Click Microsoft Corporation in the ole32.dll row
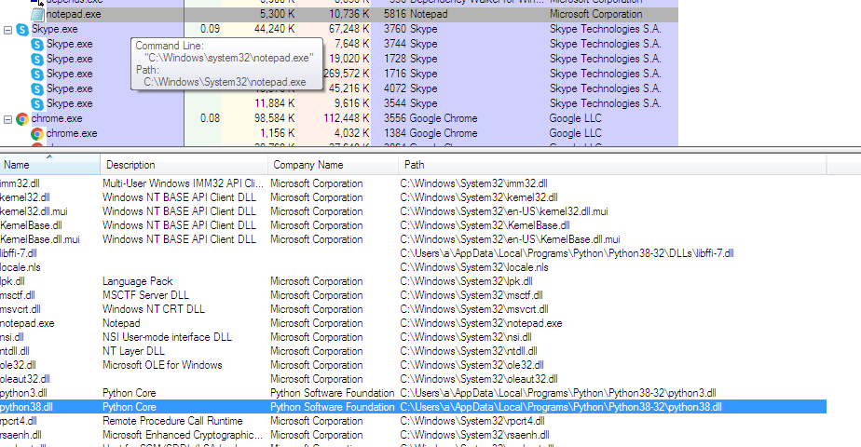This screenshot has width=861, height=447. pos(316,365)
